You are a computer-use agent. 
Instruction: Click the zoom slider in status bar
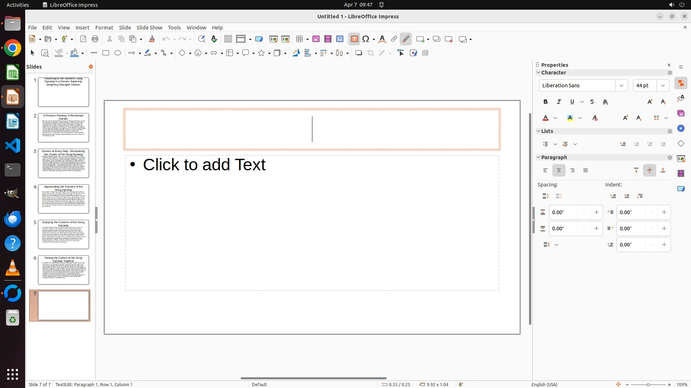pos(648,384)
